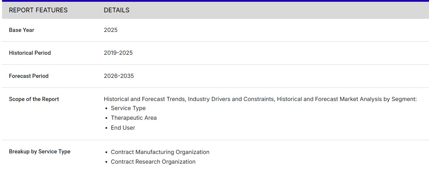The width and height of the screenshot is (429, 173).
Task: Click Contract Manufacturing Organization list item
Action: pos(160,152)
